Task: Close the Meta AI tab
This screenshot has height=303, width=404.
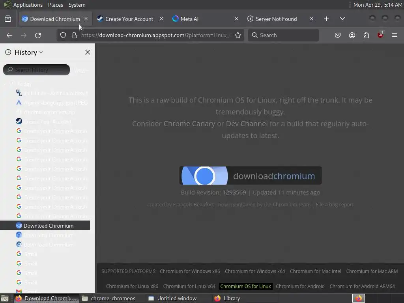Action: coord(236,19)
